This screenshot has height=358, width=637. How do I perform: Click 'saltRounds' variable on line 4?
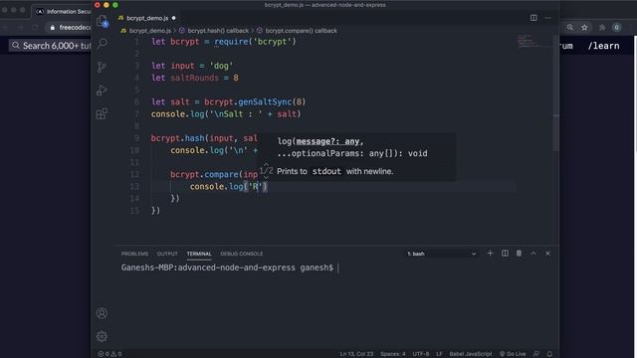click(195, 78)
